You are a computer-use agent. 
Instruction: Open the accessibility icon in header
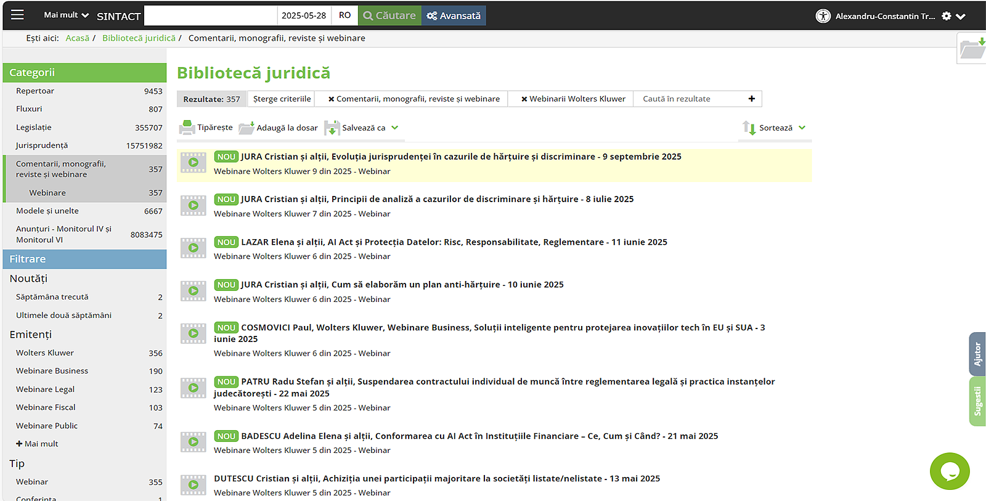(823, 16)
